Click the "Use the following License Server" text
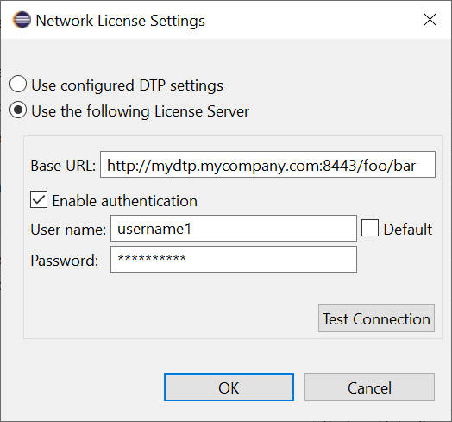Image resolution: width=452 pixels, height=422 pixels. point(140,111)
